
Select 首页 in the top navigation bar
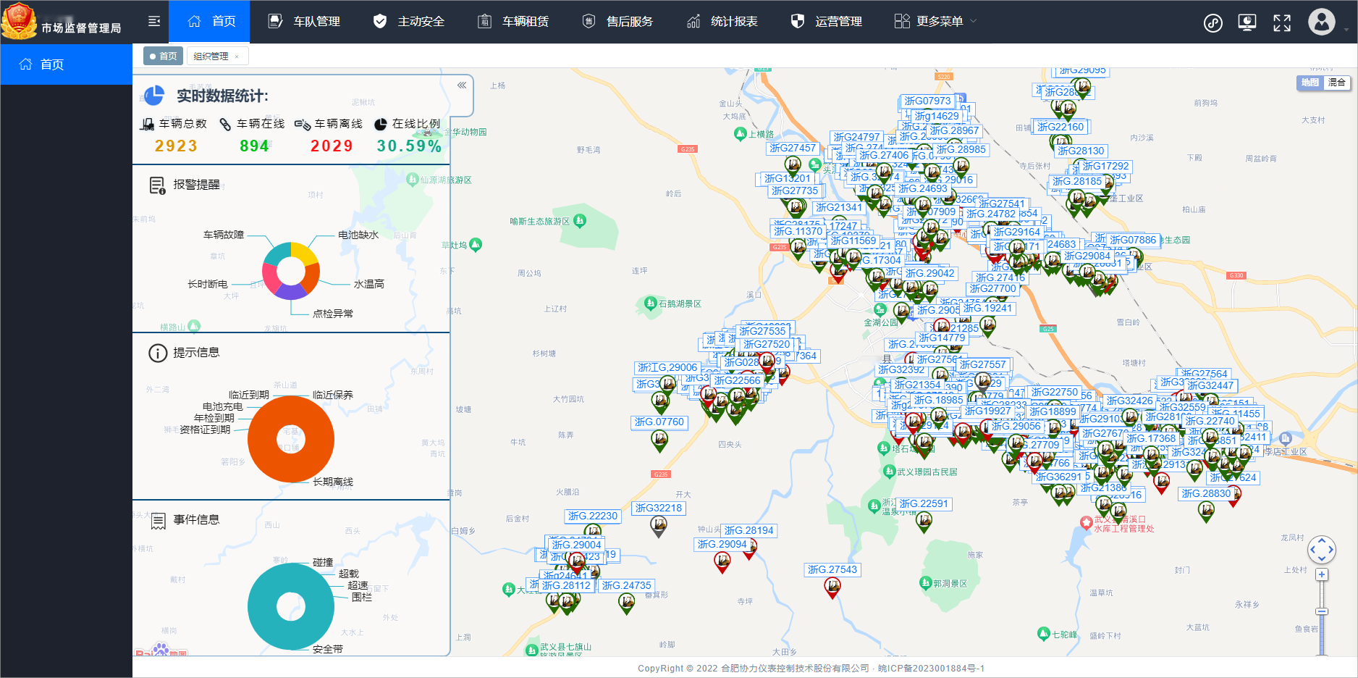tap(209, 22)
